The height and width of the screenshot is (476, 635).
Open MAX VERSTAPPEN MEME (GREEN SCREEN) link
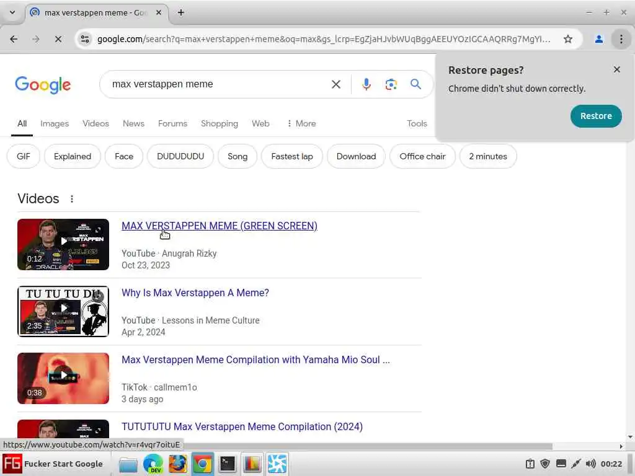pyautogui.click(x=220, y=226)
